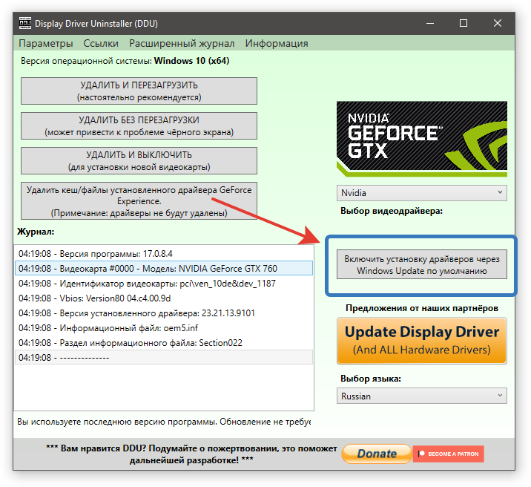
Task: Click the GeForce Experience cache removal button
Action: coord(139,201)
